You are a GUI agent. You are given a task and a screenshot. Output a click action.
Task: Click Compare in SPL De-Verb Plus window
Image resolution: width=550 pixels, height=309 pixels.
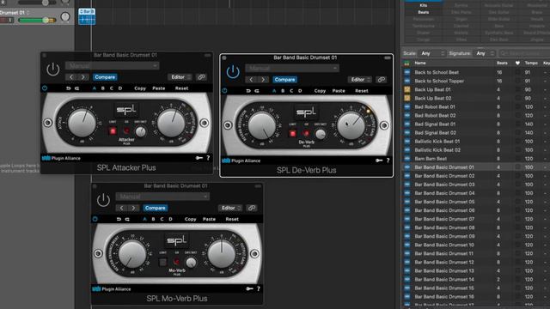click(284, 80)
